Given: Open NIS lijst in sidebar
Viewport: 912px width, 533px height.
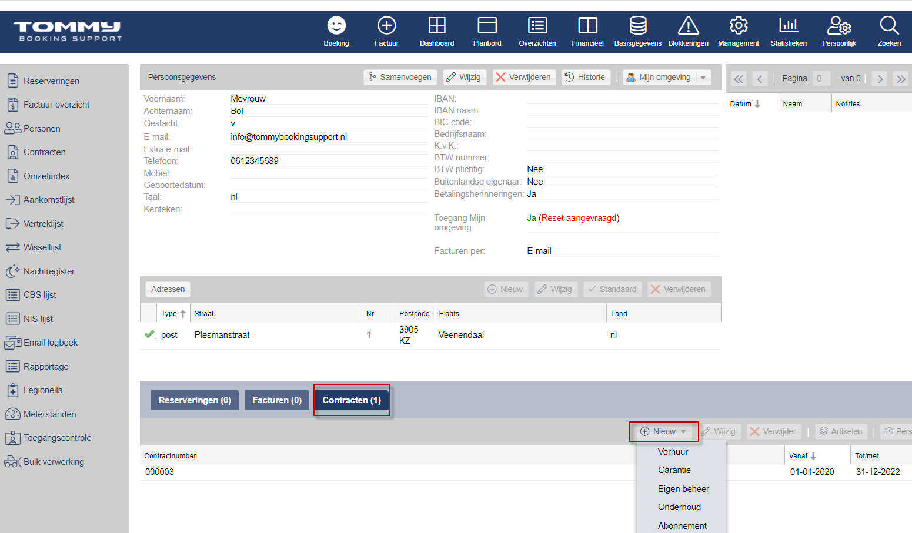Looking at the screenshot, I should pyautogui.click(x=38, y=319).
